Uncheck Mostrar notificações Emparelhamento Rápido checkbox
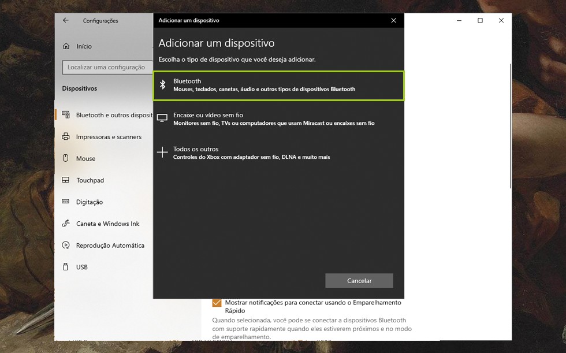 point(217,303)
